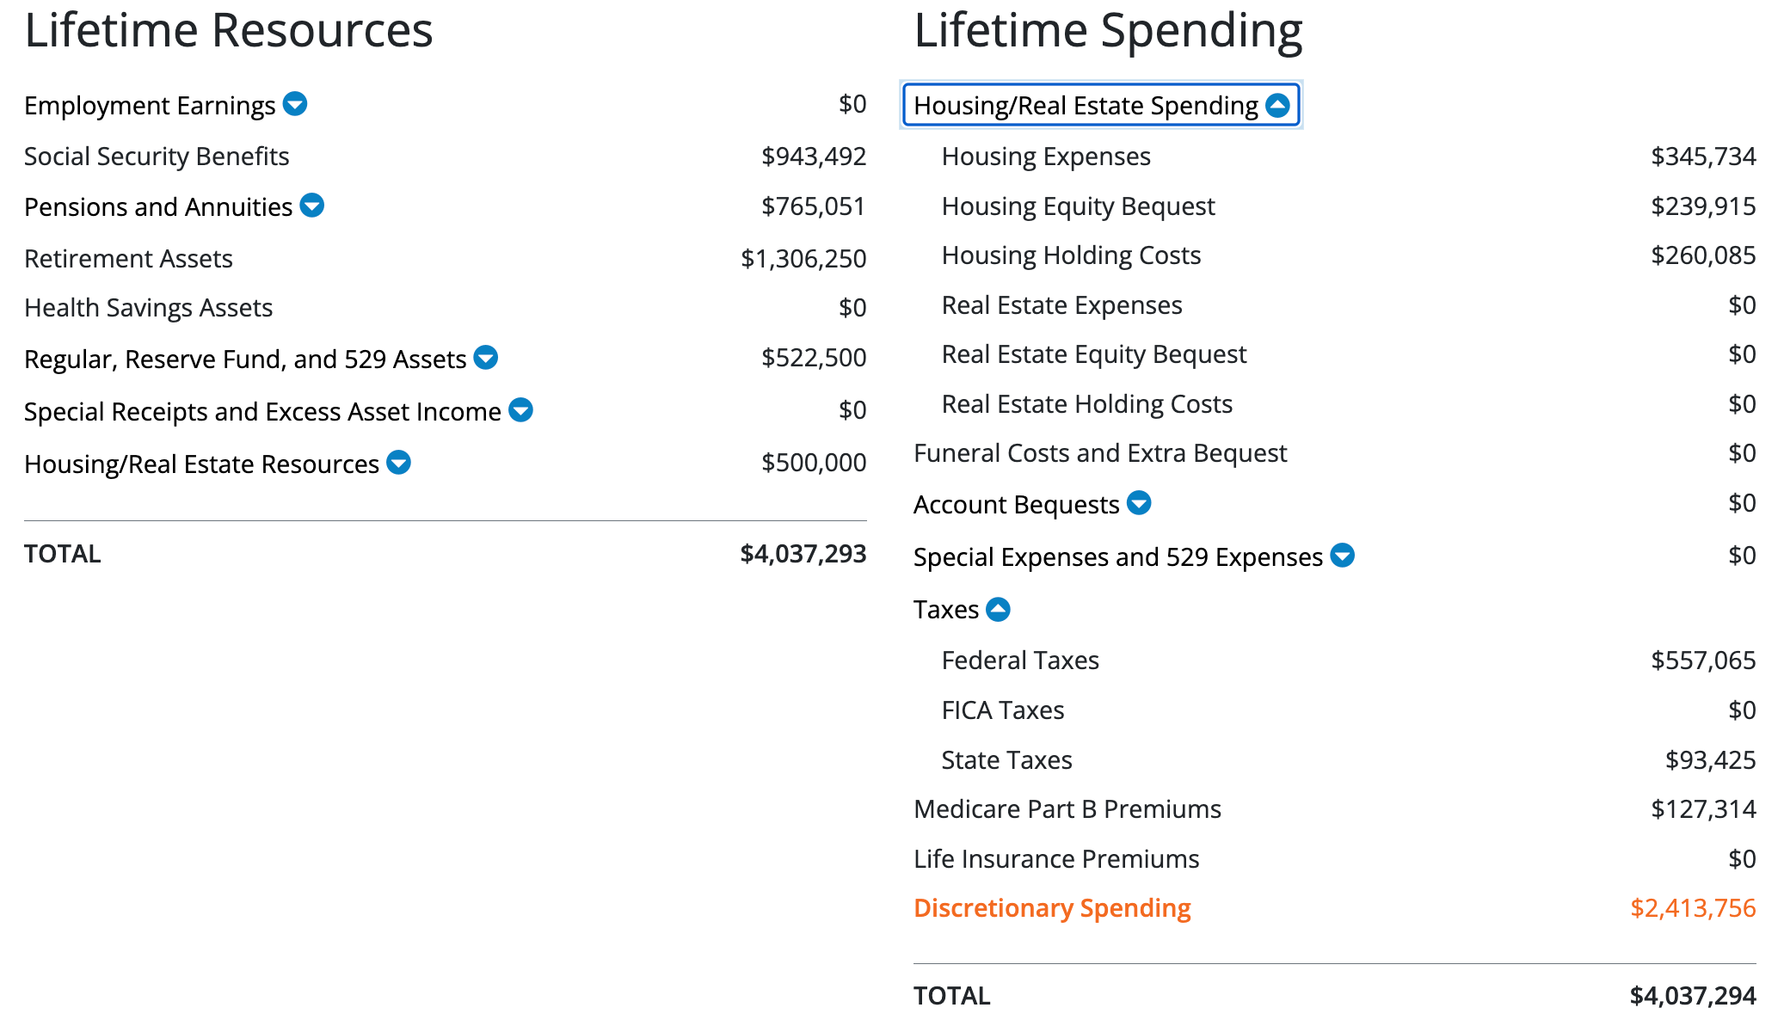Click the Social Security Benefits row label
Image resolution: width=1784 pixels, height=1020 pixels.
click(x=157, y=157)
